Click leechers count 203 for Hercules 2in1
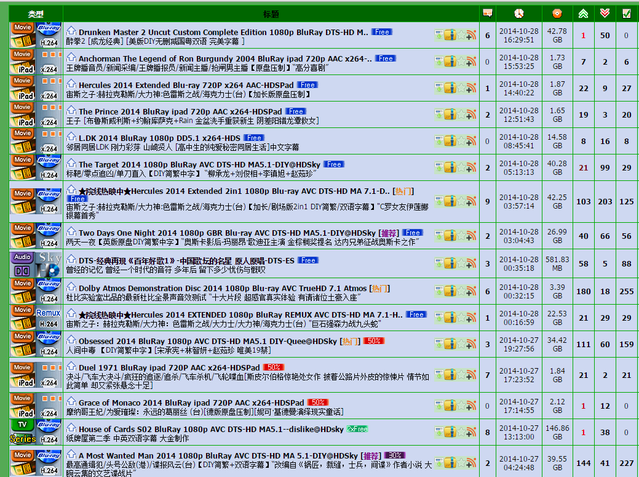Screen dimensions: 639x477 pyautogui.click(x=605, y=202)
